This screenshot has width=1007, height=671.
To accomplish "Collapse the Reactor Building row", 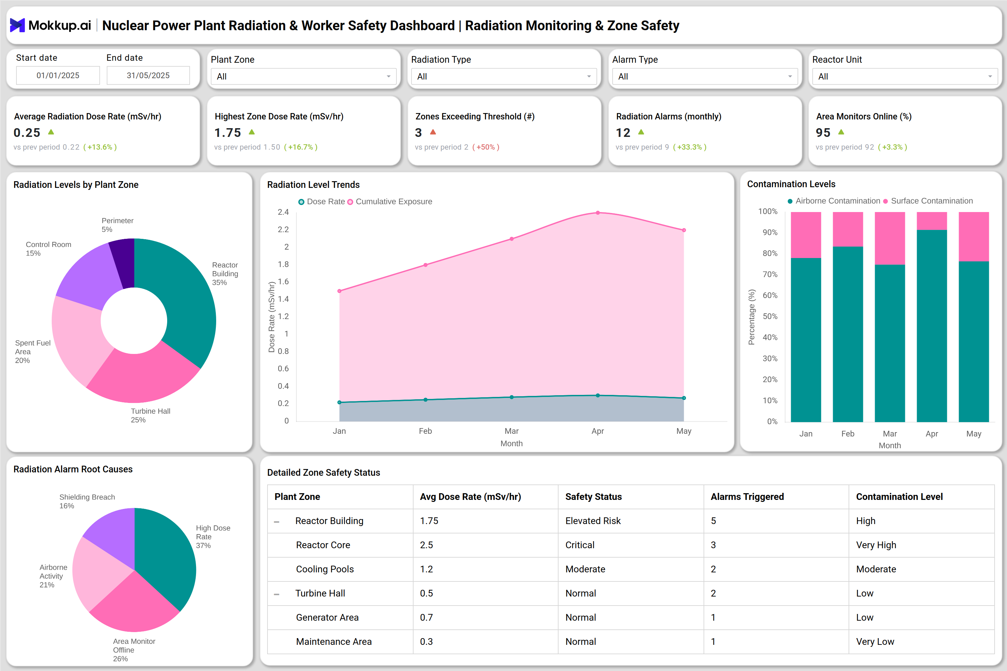I will coord(277,522).
